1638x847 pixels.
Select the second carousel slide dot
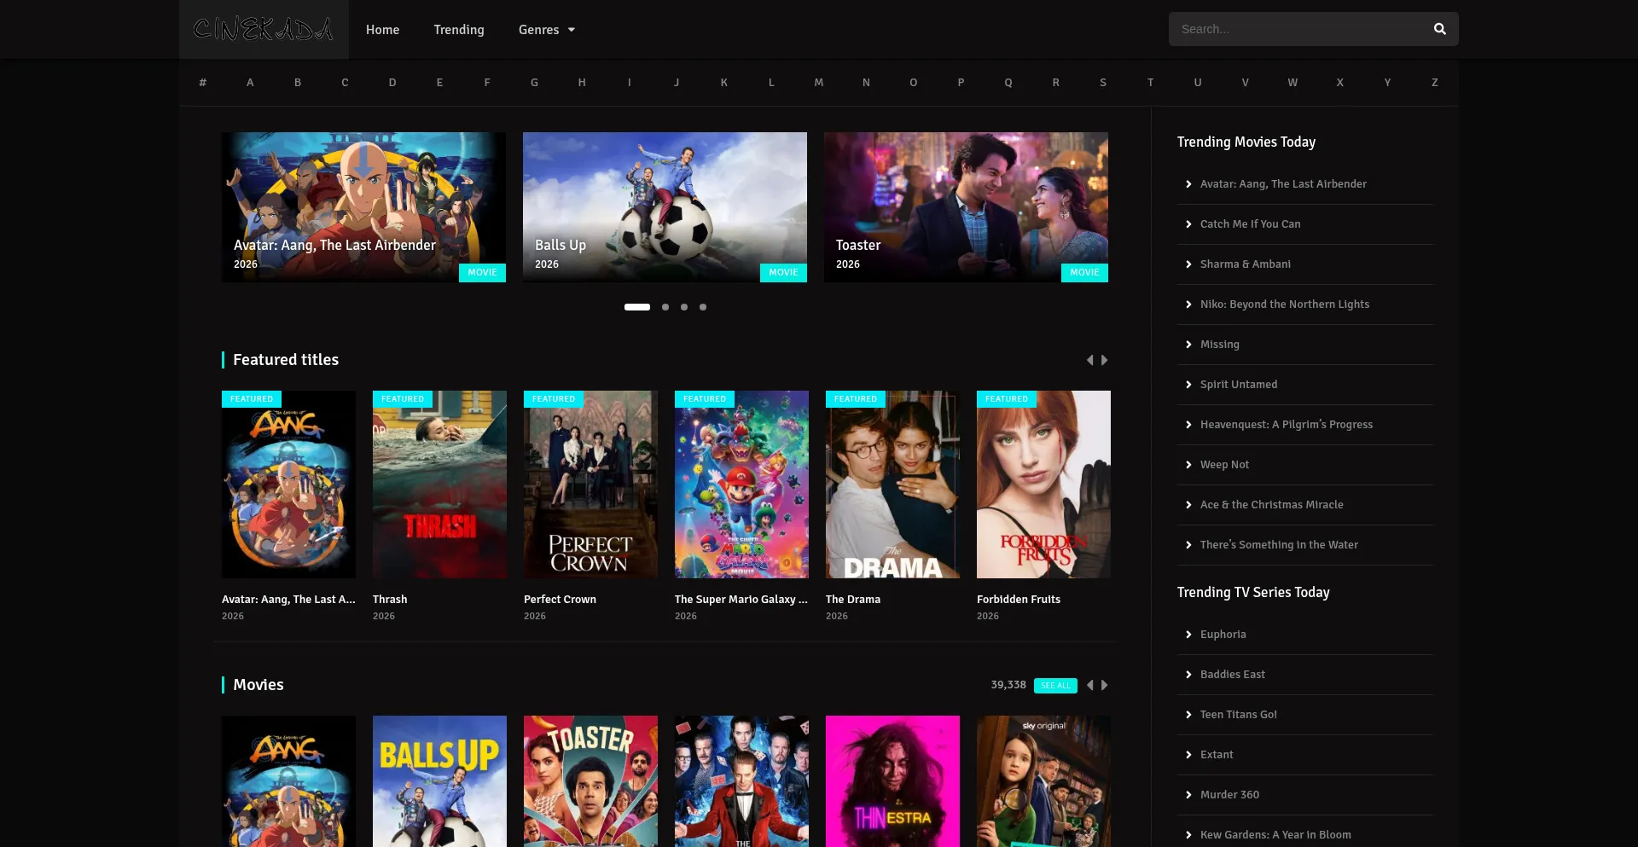[665, 307]
